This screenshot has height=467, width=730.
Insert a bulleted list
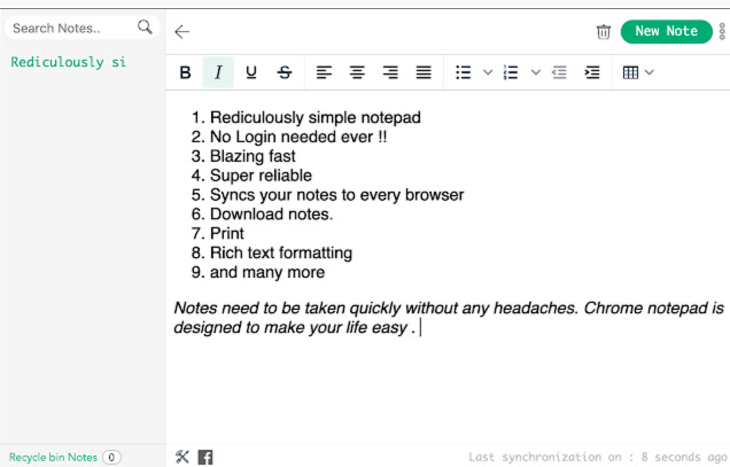coord(463,73)
